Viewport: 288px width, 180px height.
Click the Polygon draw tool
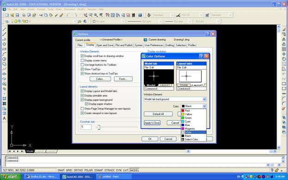coord(4,44)
